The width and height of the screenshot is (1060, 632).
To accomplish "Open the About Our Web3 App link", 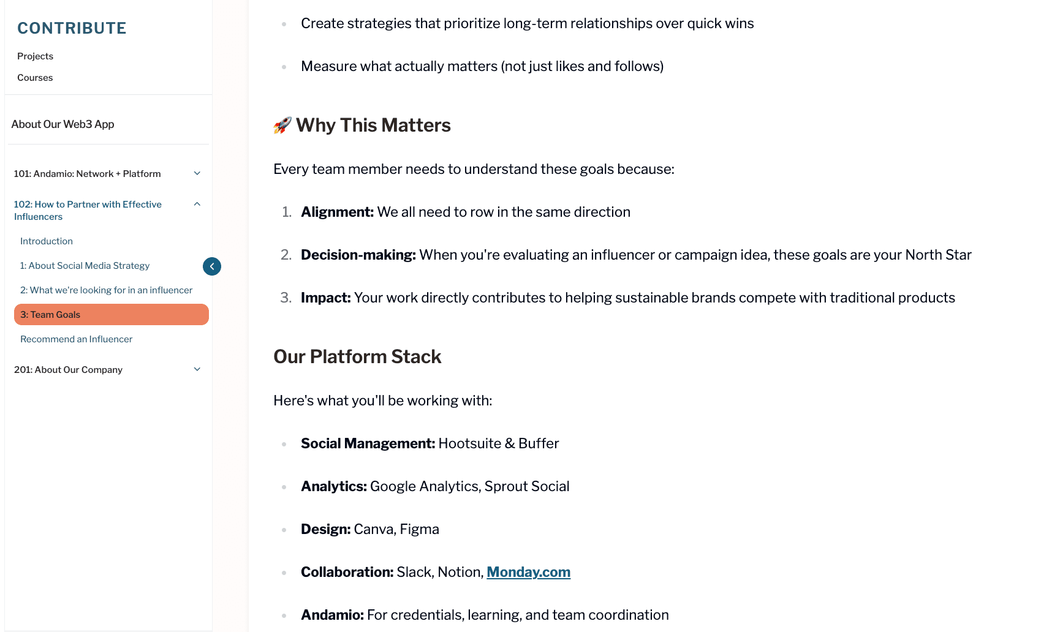I will [62, 124].
